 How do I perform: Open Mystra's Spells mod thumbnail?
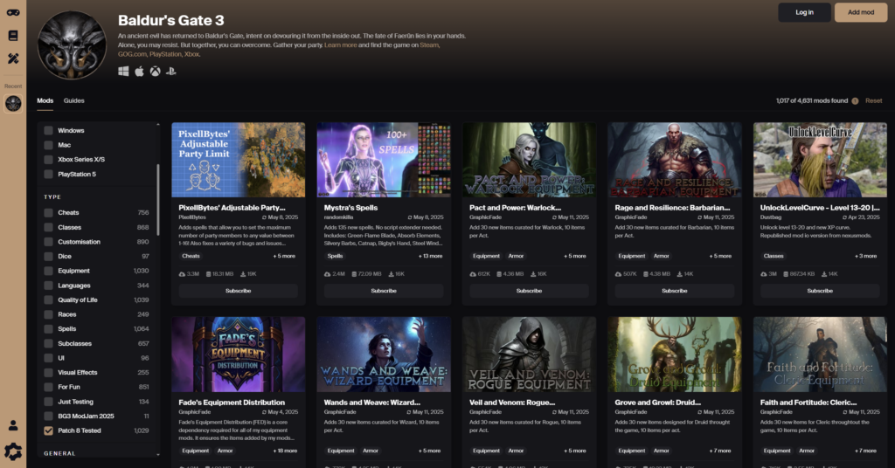click(x=384, y=160)
